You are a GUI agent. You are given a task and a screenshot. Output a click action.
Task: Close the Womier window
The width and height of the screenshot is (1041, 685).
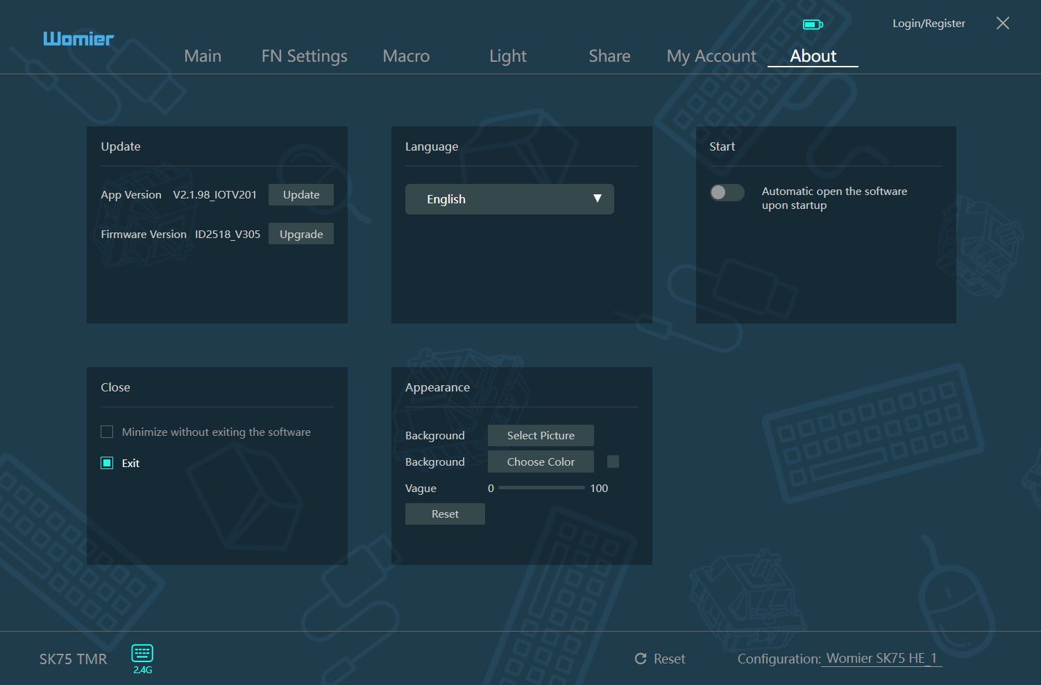pyautogui.click(x=1003, y=23)
